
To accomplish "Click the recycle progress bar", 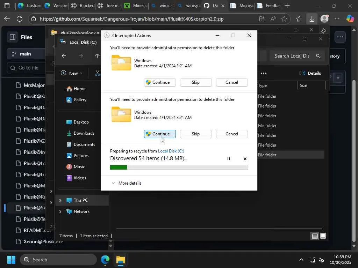I will (x=179, y=167).
